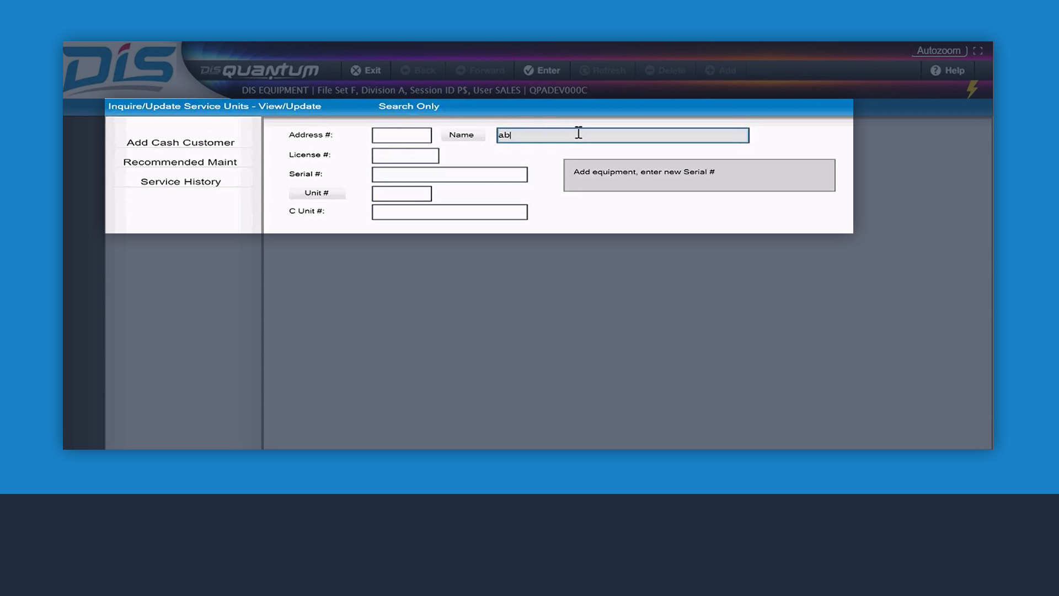Click the DIS Quantum title logo
Image resolution: width=1059 pixels, height=596 pixels.
pos(260,70)
